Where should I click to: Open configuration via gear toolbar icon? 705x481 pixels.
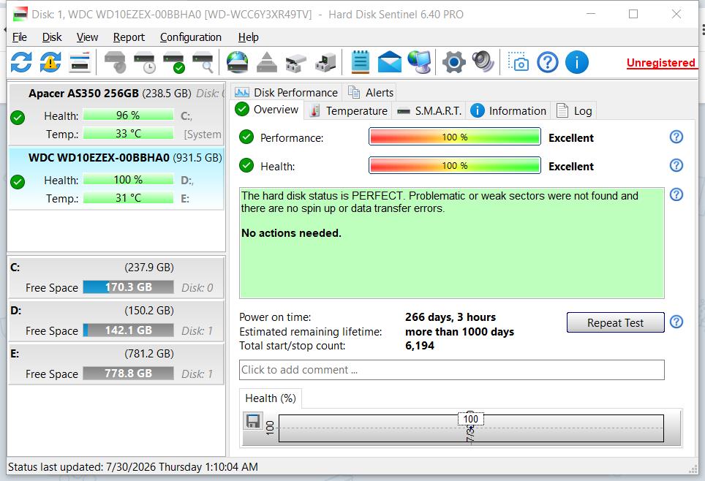453,62
